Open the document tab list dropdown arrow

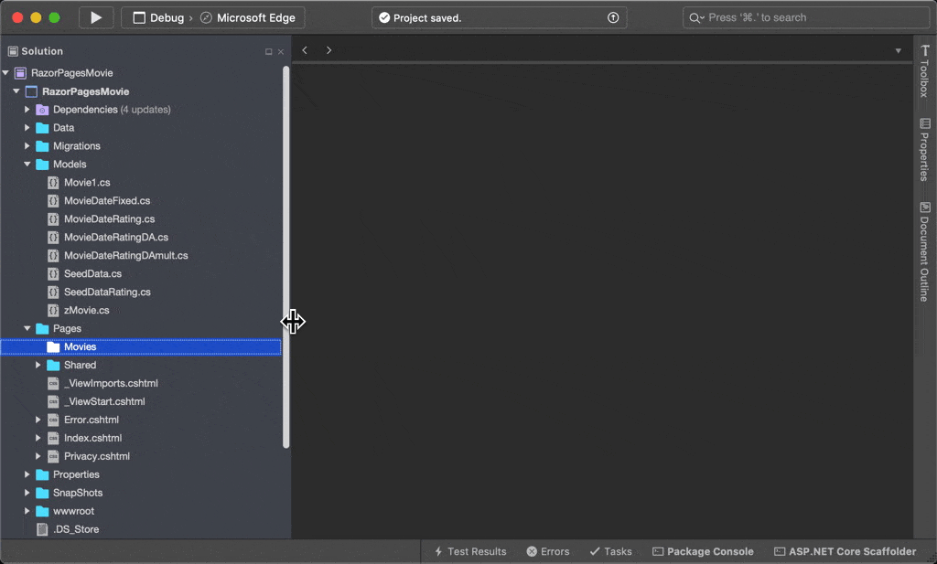click(x=898, y=51)
